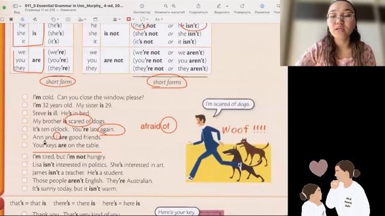
Task: Click the green window zoom button
Action: (x=4, y=8)
